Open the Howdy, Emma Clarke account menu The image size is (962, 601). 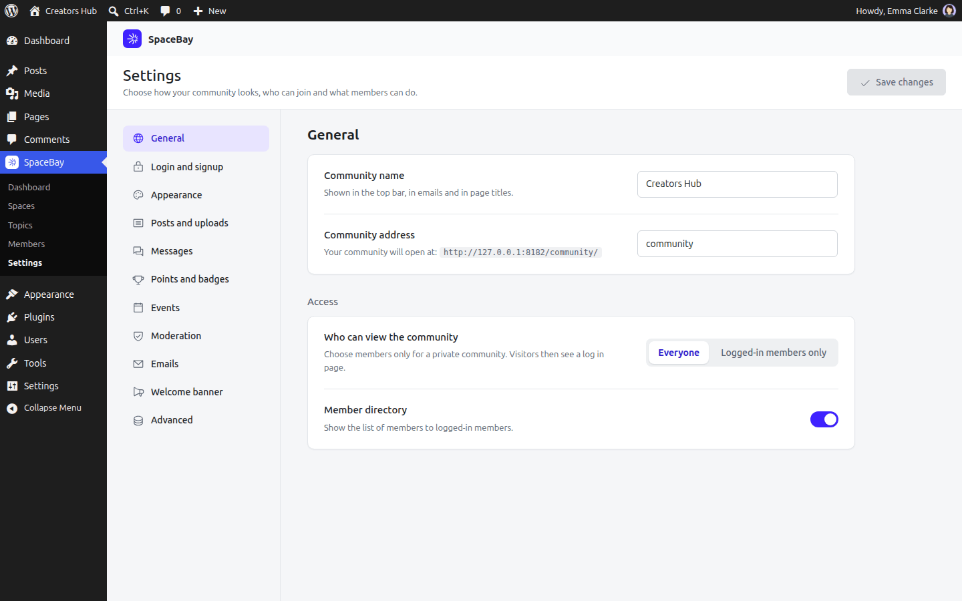point(905,11)
